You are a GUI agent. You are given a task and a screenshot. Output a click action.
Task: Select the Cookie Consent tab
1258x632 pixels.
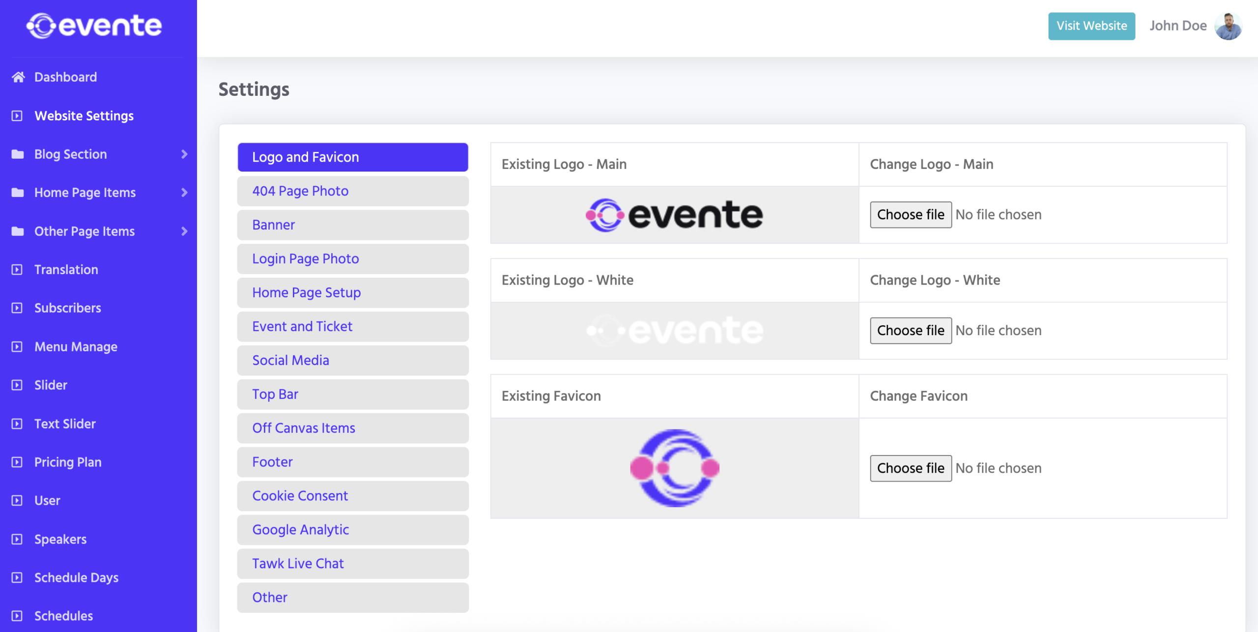pyautogui.click(x=352, y=496)
